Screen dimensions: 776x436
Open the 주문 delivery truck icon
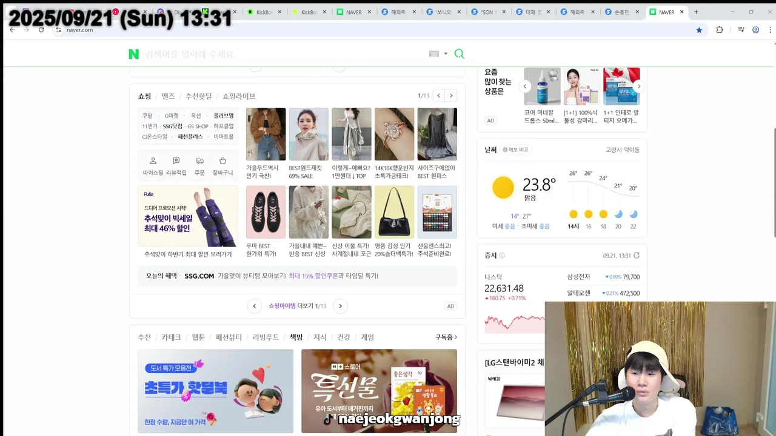[x=199, y=160]
